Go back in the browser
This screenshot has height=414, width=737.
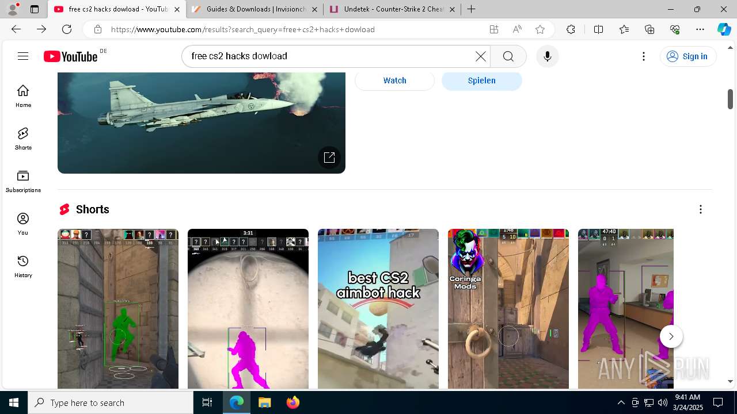[16, 29]
